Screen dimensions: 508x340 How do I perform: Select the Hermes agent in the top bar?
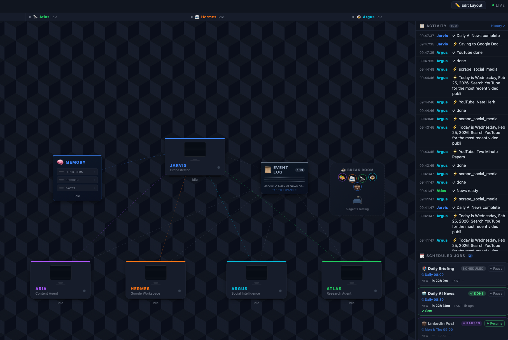209,17
